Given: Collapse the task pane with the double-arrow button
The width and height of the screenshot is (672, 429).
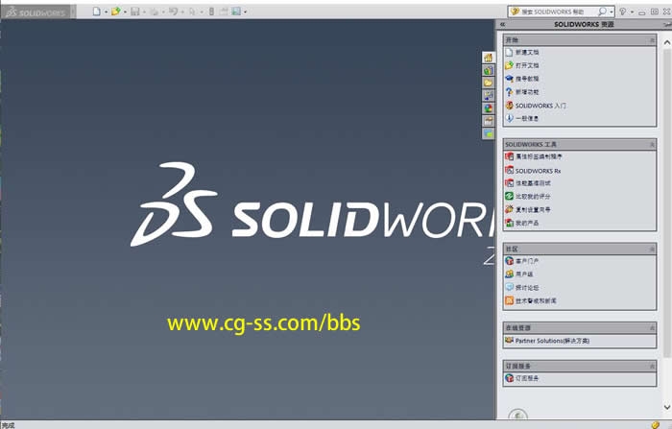Looking at the screenshot, I should [x=503, y=24].
